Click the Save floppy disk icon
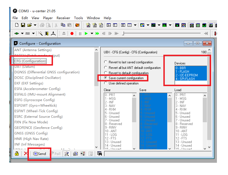The width and height of the screenshot is (228, 175). (x=23, y=25)
